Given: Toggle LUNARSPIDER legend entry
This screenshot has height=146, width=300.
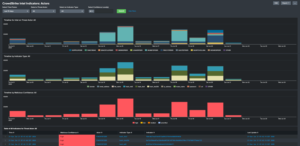Looking at the screenshot, I should (x=137, y=50).
